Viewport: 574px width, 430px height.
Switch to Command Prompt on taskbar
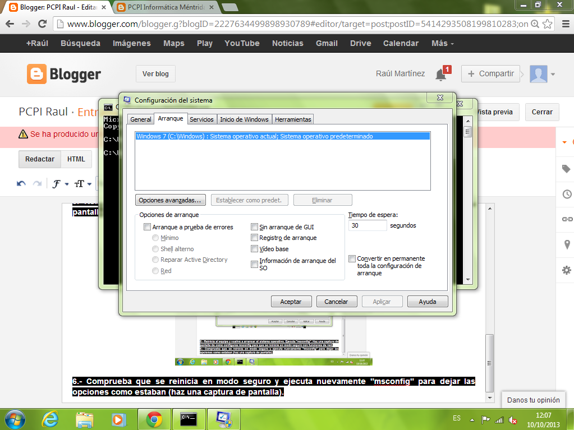click(189, 419)
